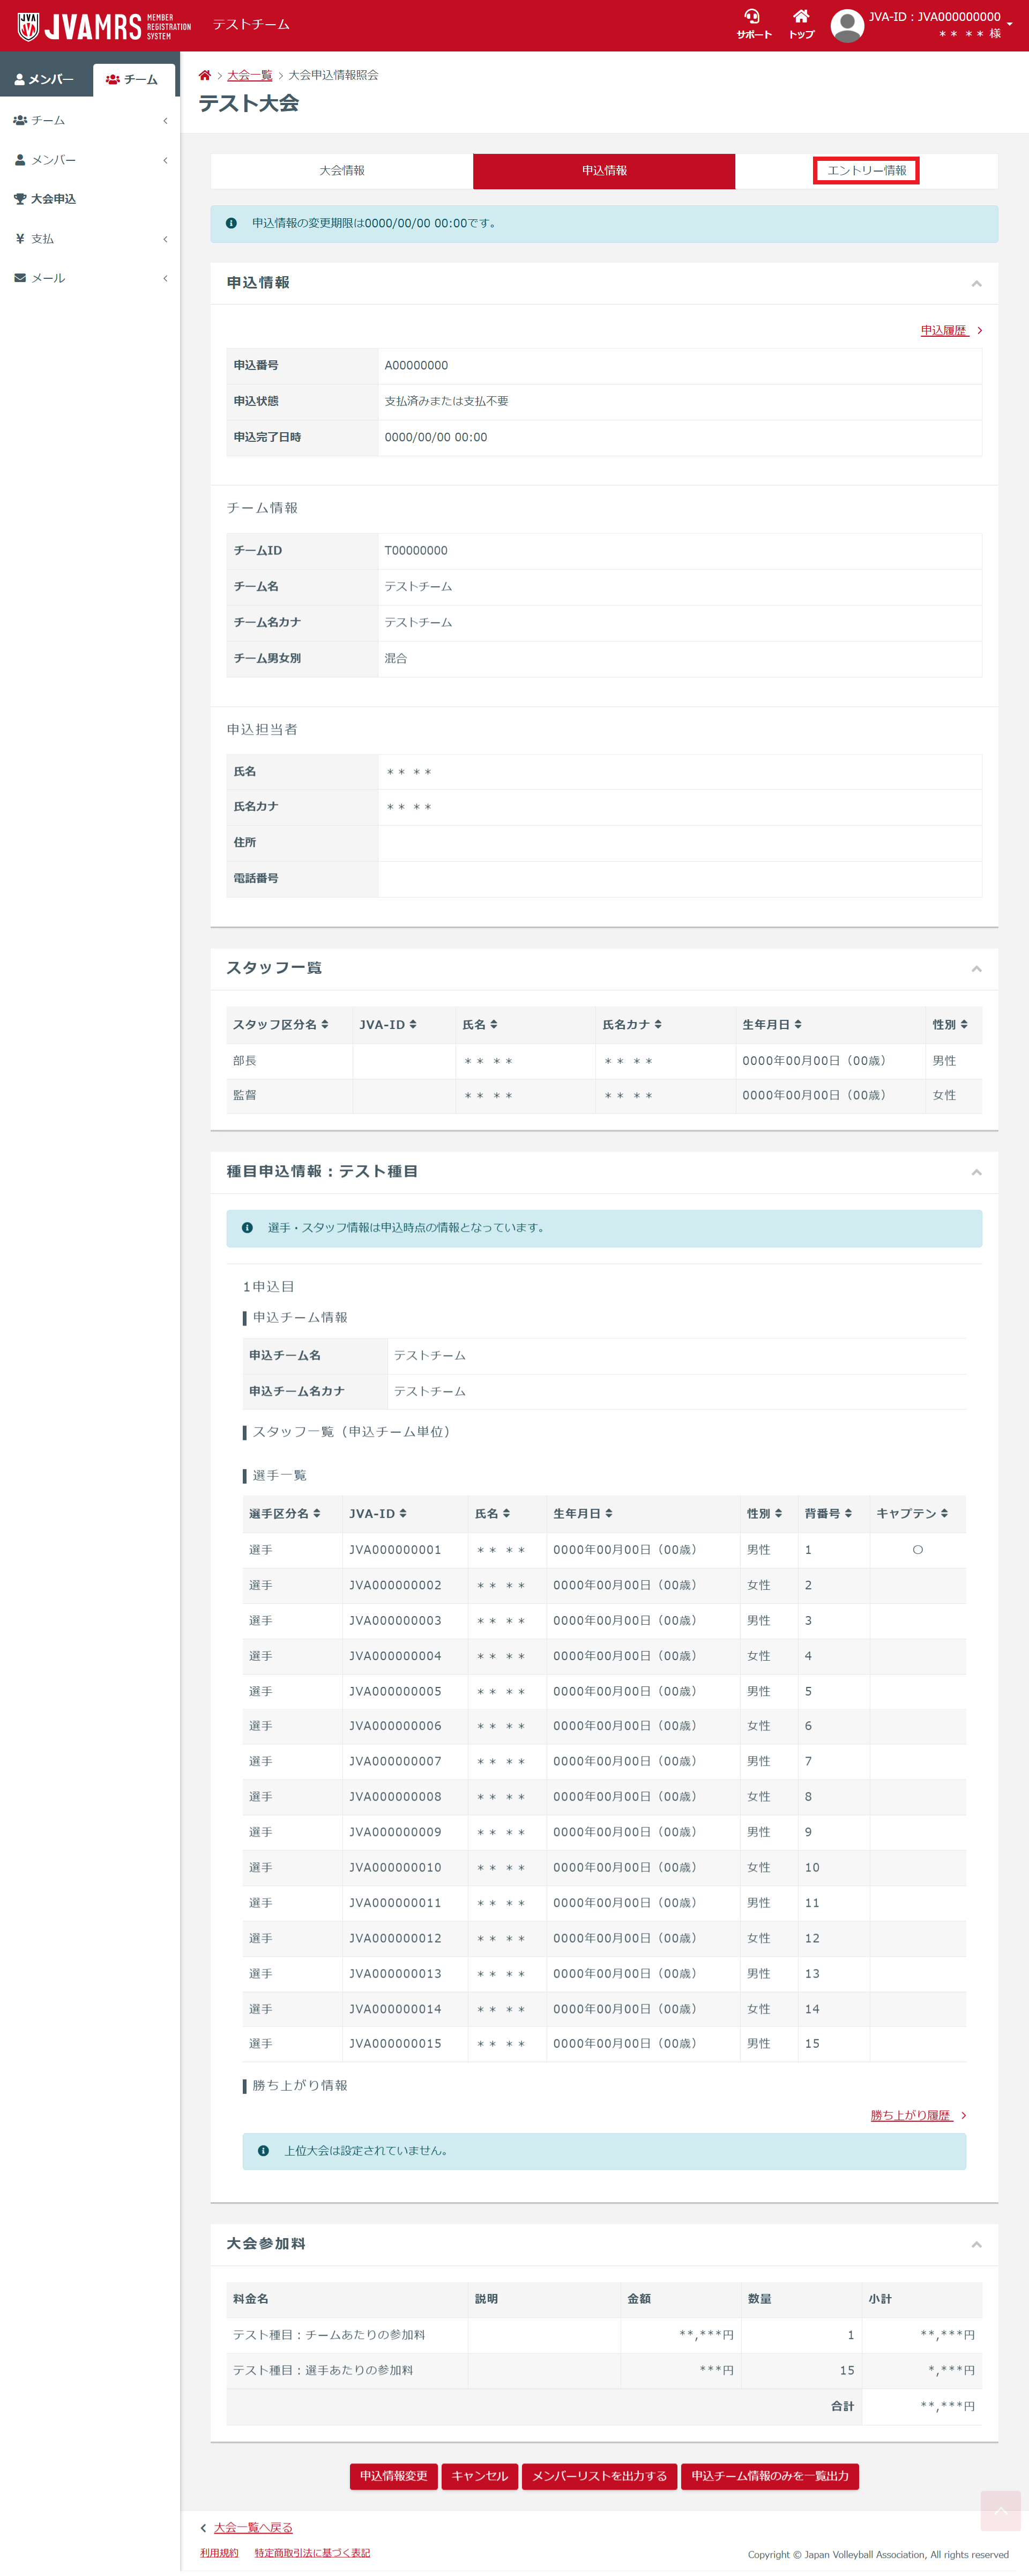
Task: Click the scroll-to-top arrow button
Action: (1000, 2511)
